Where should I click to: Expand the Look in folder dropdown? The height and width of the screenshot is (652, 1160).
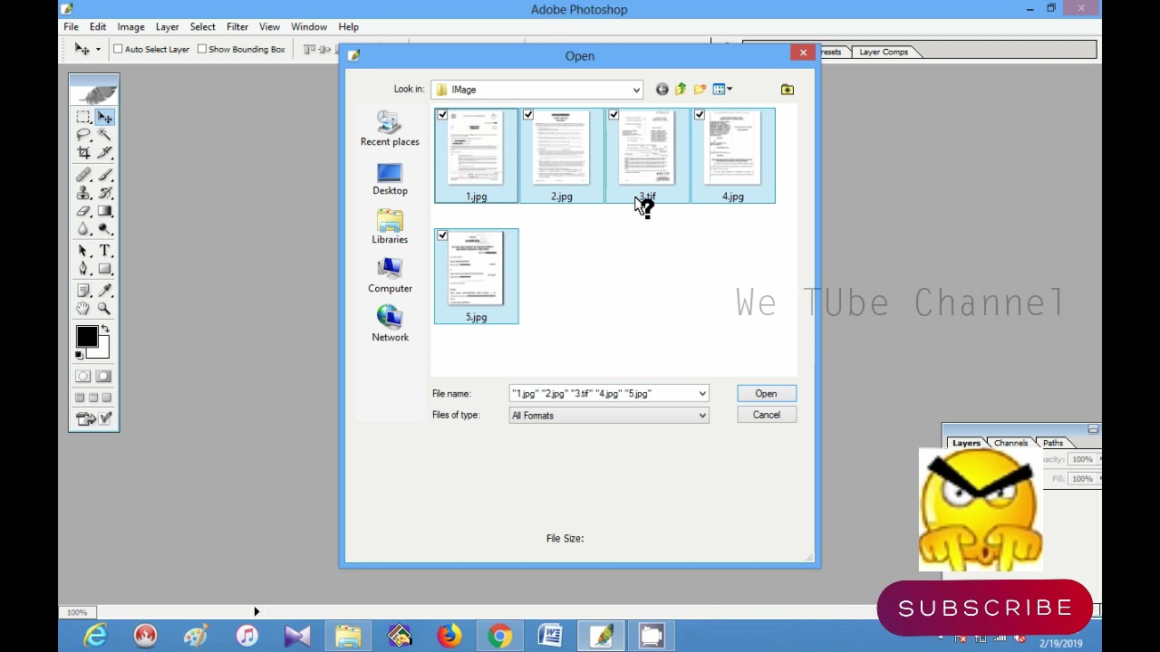(x=636, y=90)
